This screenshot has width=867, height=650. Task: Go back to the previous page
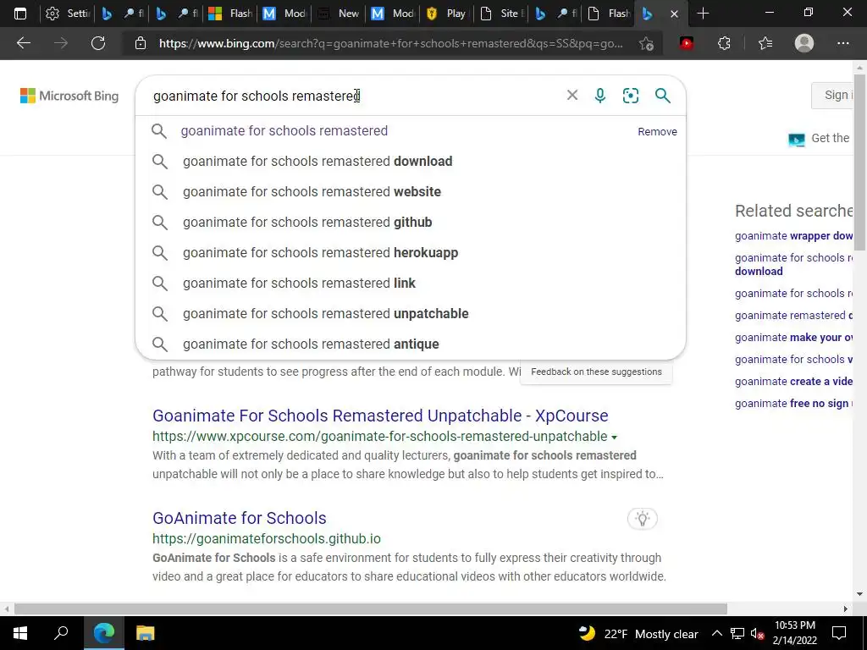pyautogui.click(x=23, y=43)
